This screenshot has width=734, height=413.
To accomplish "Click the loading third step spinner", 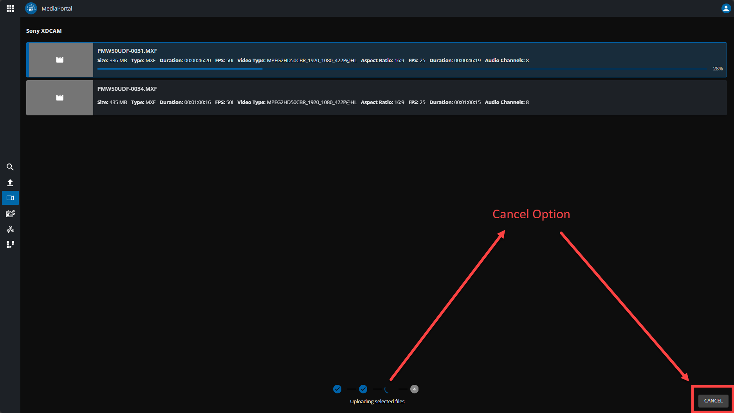I will (388, 389).
